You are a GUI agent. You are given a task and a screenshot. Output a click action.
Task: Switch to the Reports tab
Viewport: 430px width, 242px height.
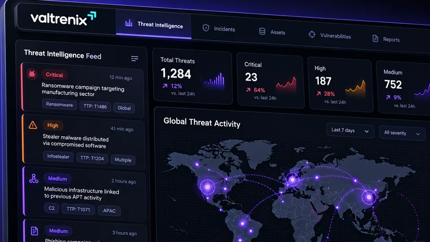386,39
